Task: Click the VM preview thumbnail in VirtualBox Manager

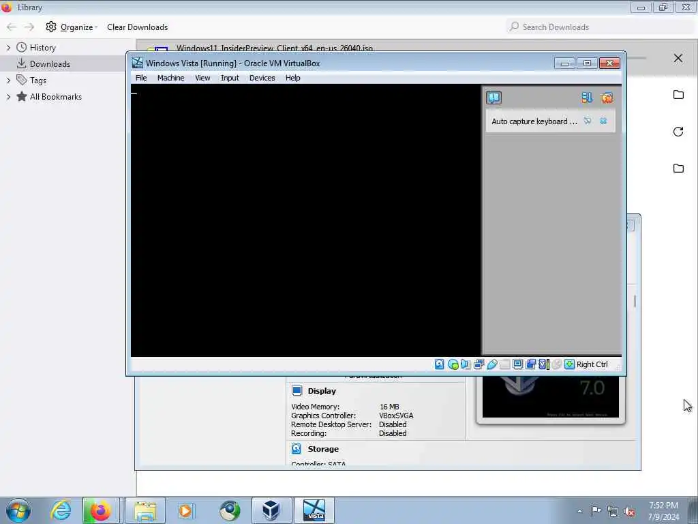Action: pos(551,397)
